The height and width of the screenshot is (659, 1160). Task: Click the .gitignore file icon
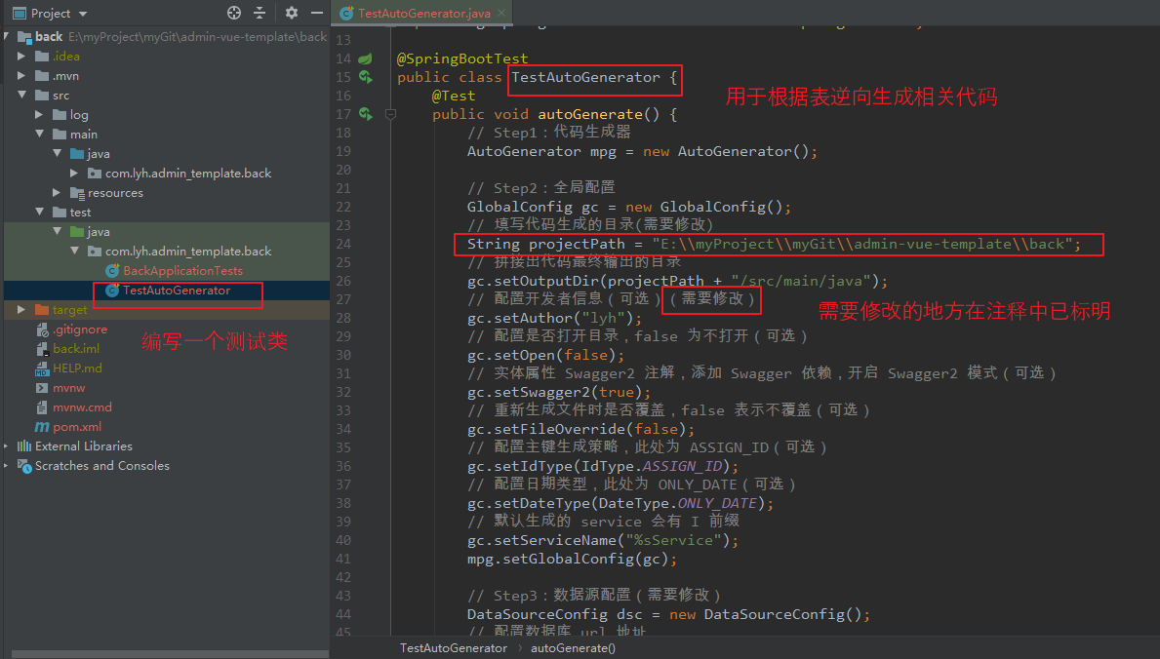click(42, 329)
